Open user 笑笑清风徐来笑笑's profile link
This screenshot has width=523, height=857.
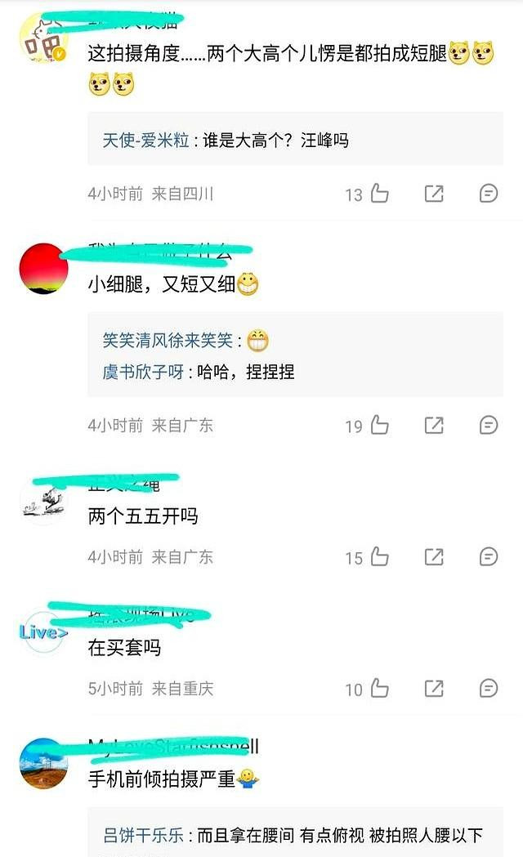(x=168, y=340)
